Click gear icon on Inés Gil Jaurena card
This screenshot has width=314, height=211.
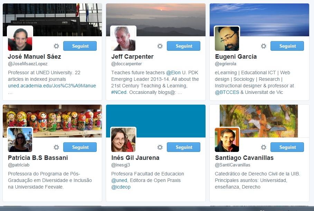(160, 147)
